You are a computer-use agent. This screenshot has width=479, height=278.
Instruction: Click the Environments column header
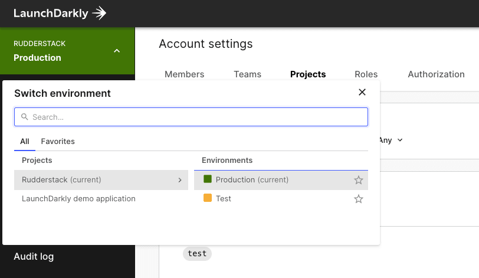click(x=227, y=161)
